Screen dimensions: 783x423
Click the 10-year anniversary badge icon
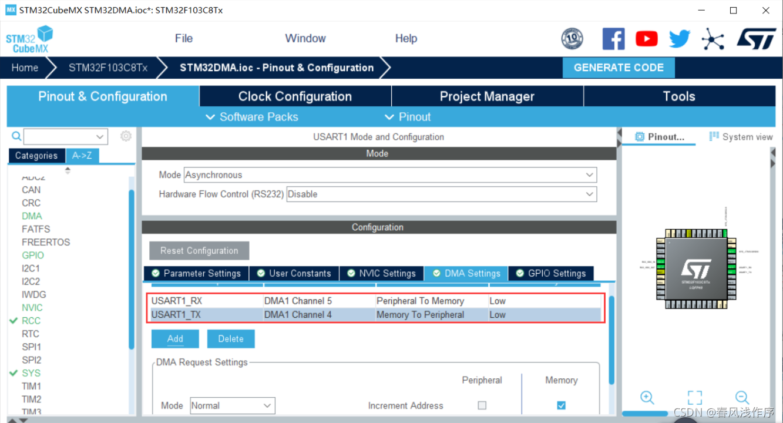coord(572,39)
